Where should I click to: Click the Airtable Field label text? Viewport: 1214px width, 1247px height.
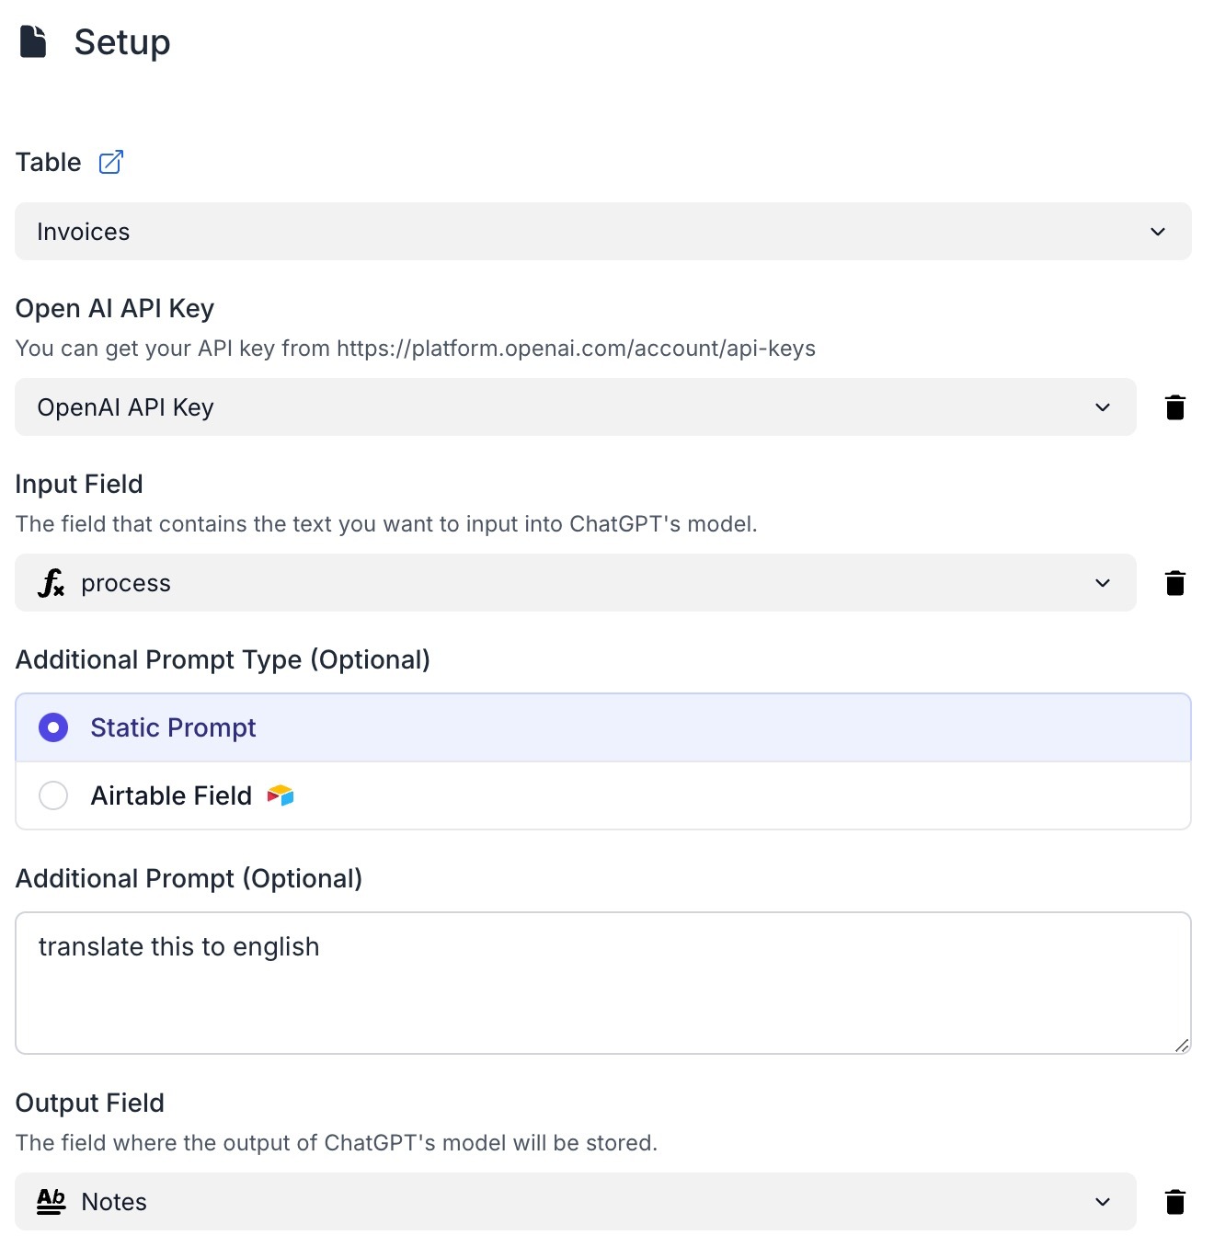[171, 795]
